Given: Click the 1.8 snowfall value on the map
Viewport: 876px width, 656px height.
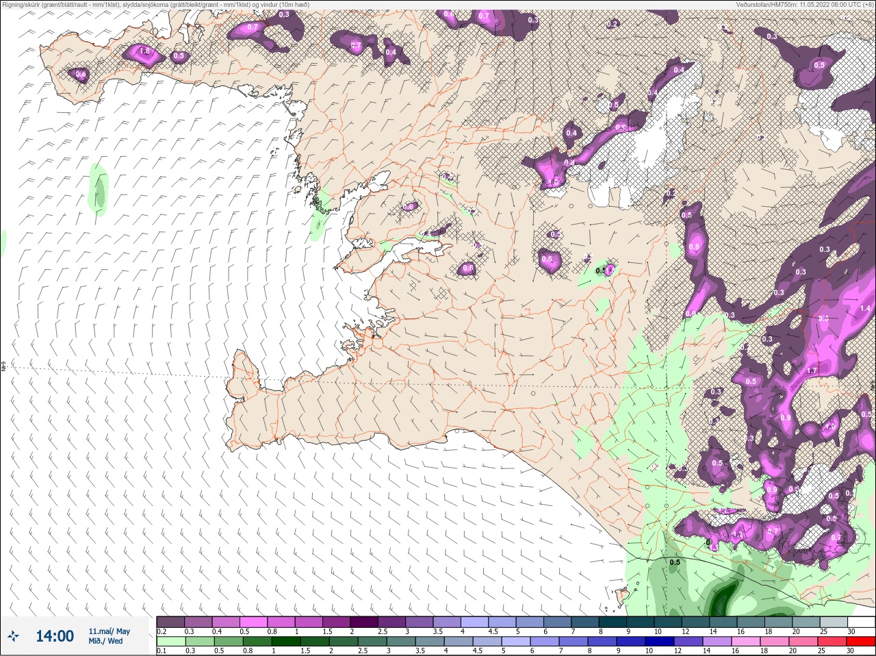Looking at the screenshot, I should [x=144, y=51].
